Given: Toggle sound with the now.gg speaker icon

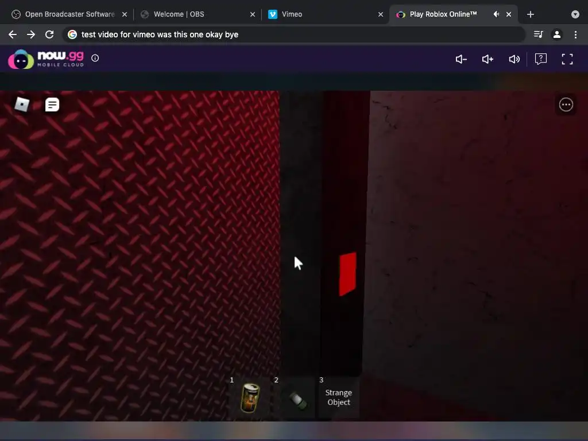Looking at the screenshot, I should [x=514, y=59].
